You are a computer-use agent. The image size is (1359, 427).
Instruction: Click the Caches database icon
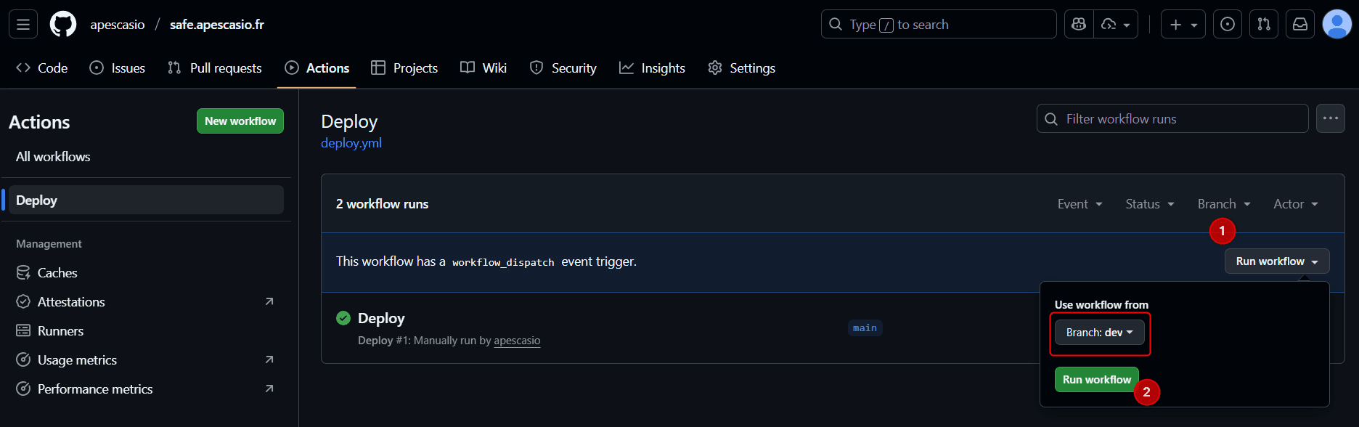[23, 273]
